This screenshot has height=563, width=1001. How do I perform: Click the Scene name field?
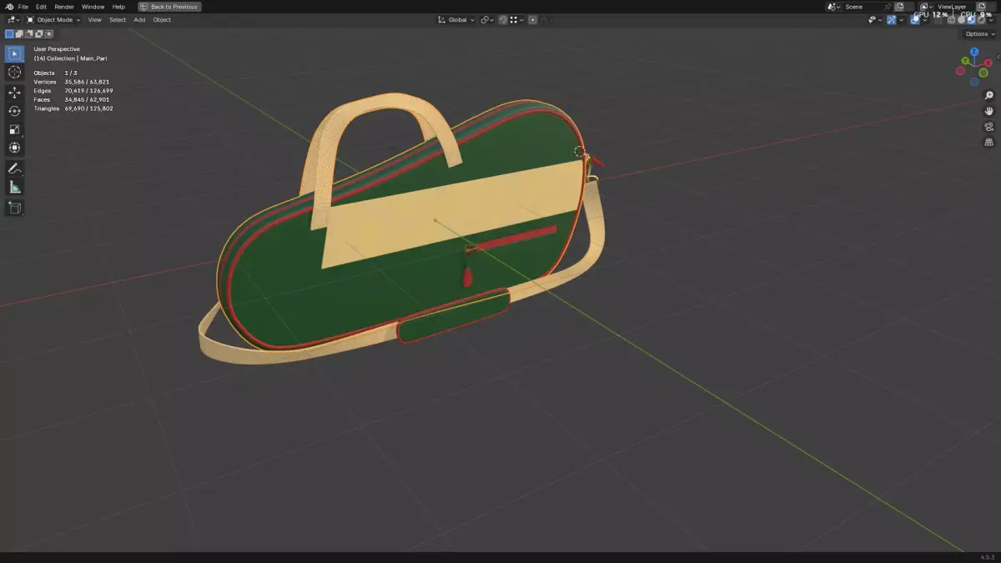pos(863,7)
